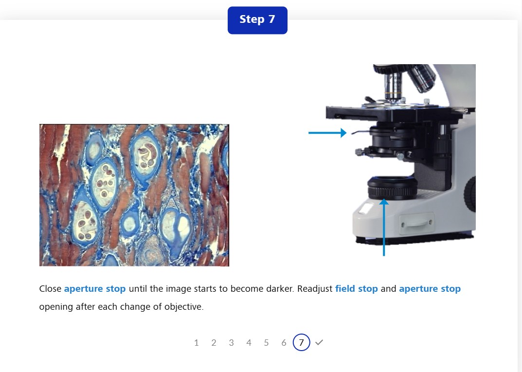522x372 pixels.
Task: Switch to step 3 in pagination
Action: [231, 343]
